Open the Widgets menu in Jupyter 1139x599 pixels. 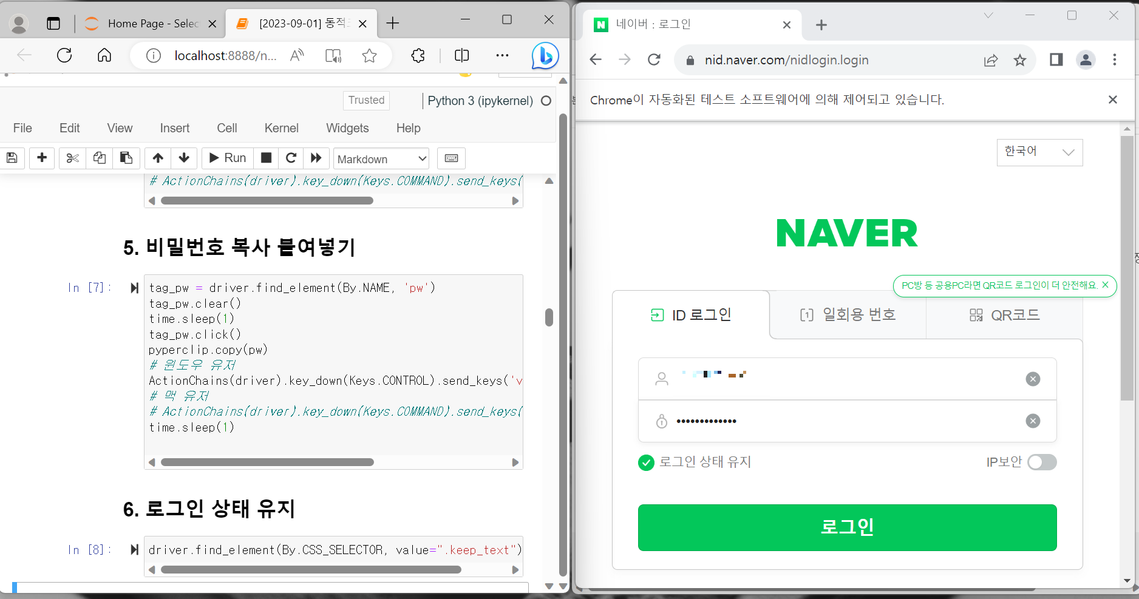347,128
